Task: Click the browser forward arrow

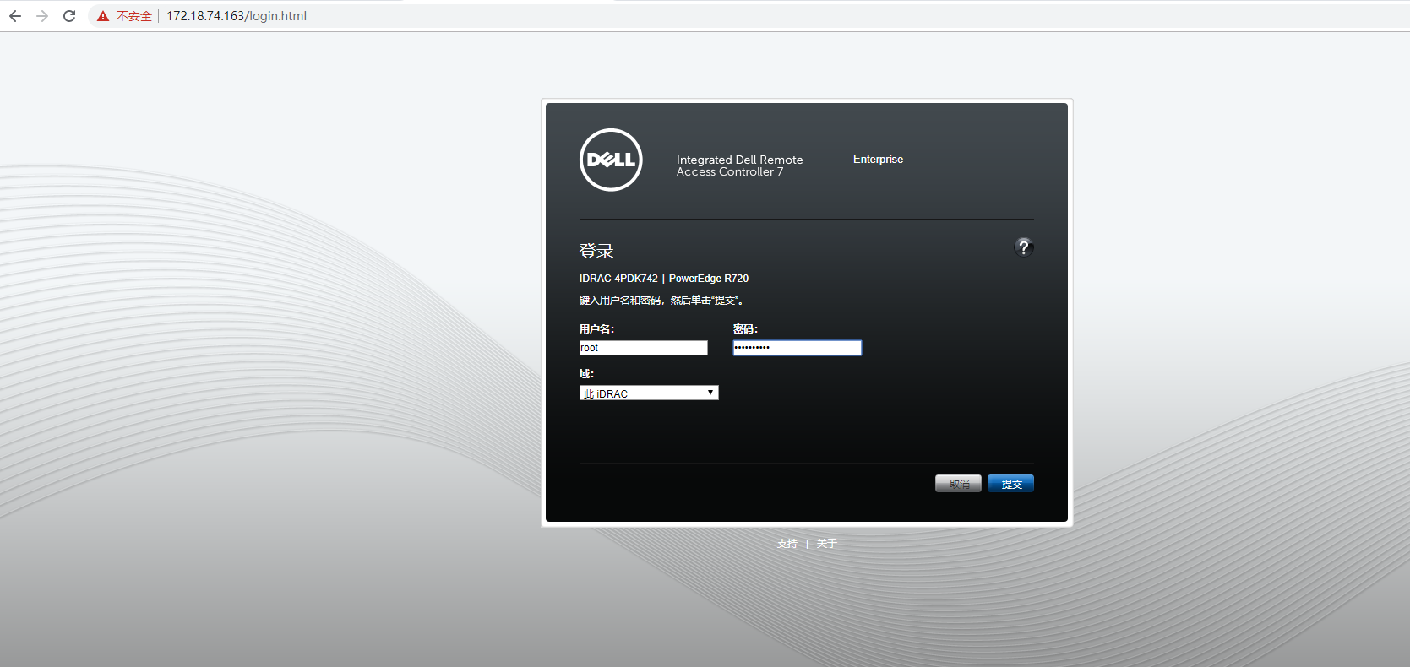Action: 42,16
